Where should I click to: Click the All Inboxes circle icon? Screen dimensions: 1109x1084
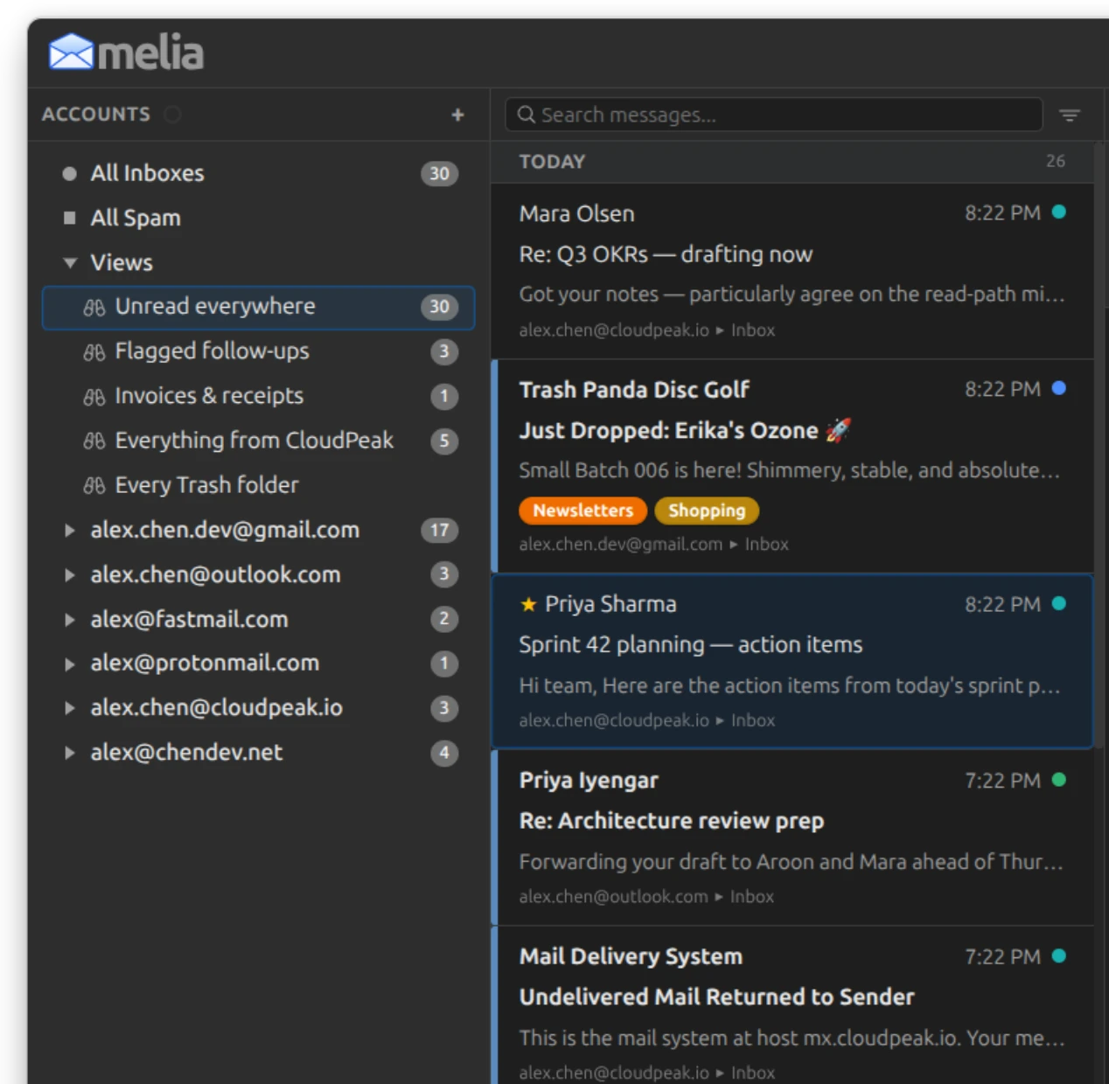click(x=70, y=173)
